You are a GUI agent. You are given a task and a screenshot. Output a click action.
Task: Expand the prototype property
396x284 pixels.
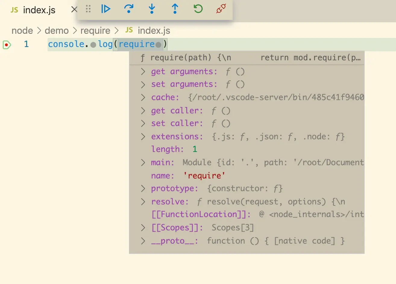tap(143, 188)
